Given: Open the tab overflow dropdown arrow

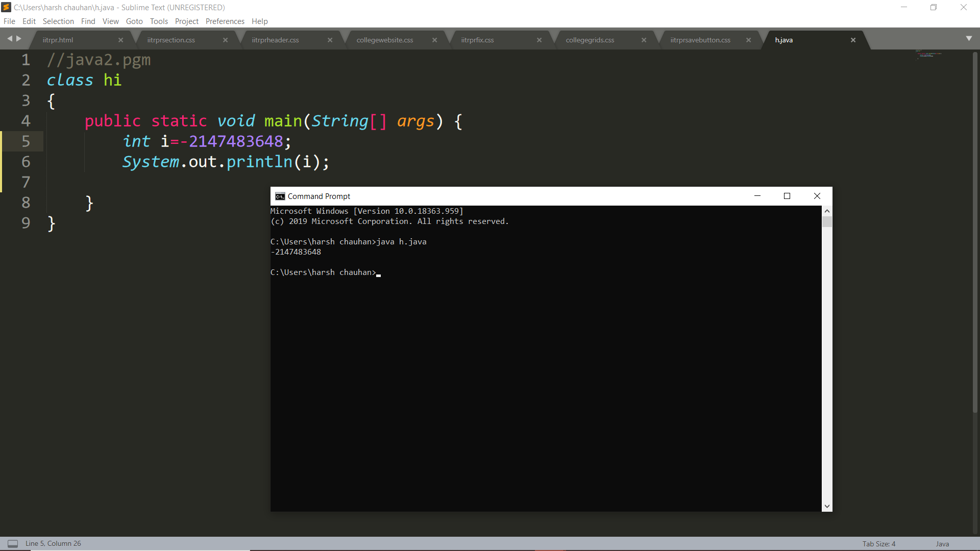Looking at the screenshot, I should tap(969, 38).
